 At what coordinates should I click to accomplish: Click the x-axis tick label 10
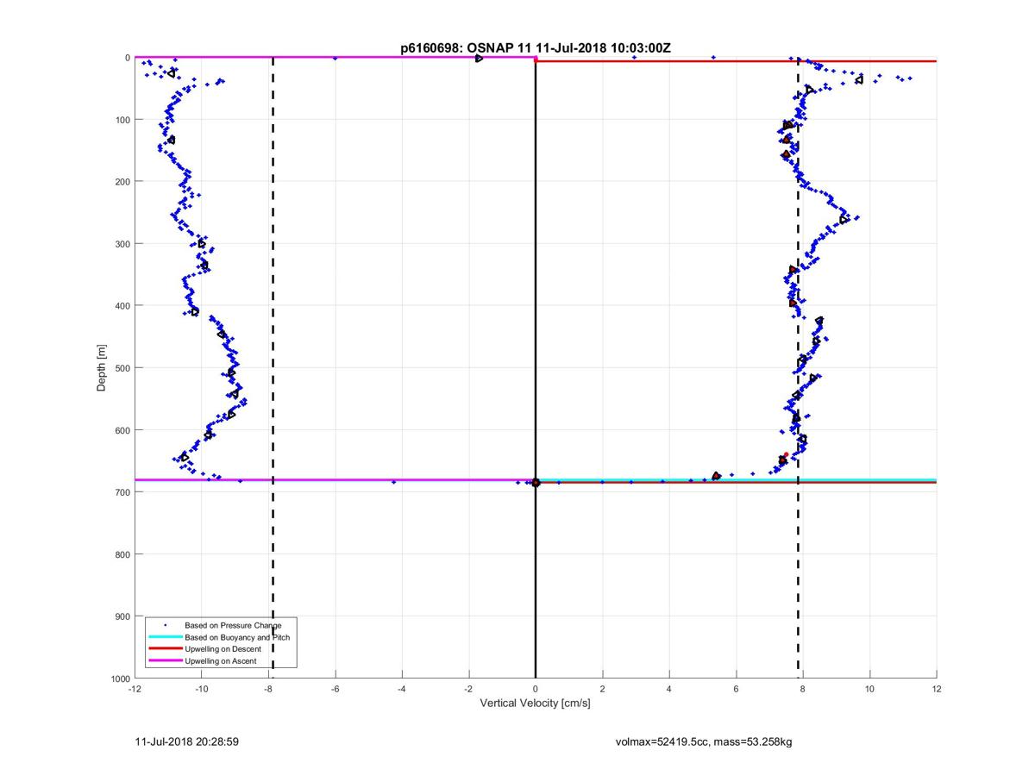(869, 689)
